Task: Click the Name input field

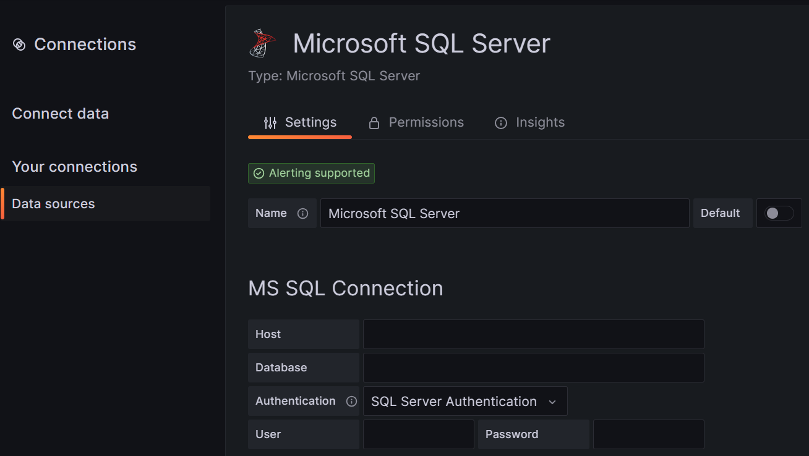Action: [x=505, y=213]
